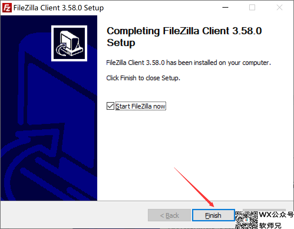Click the WX公众号 watermark text
This screenshot has height=229, width=294.
pos(276,215)
